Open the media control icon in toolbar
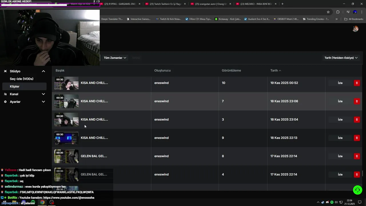Image resolution: width=366 pixels, height=206 pixels. pos(348,12)
